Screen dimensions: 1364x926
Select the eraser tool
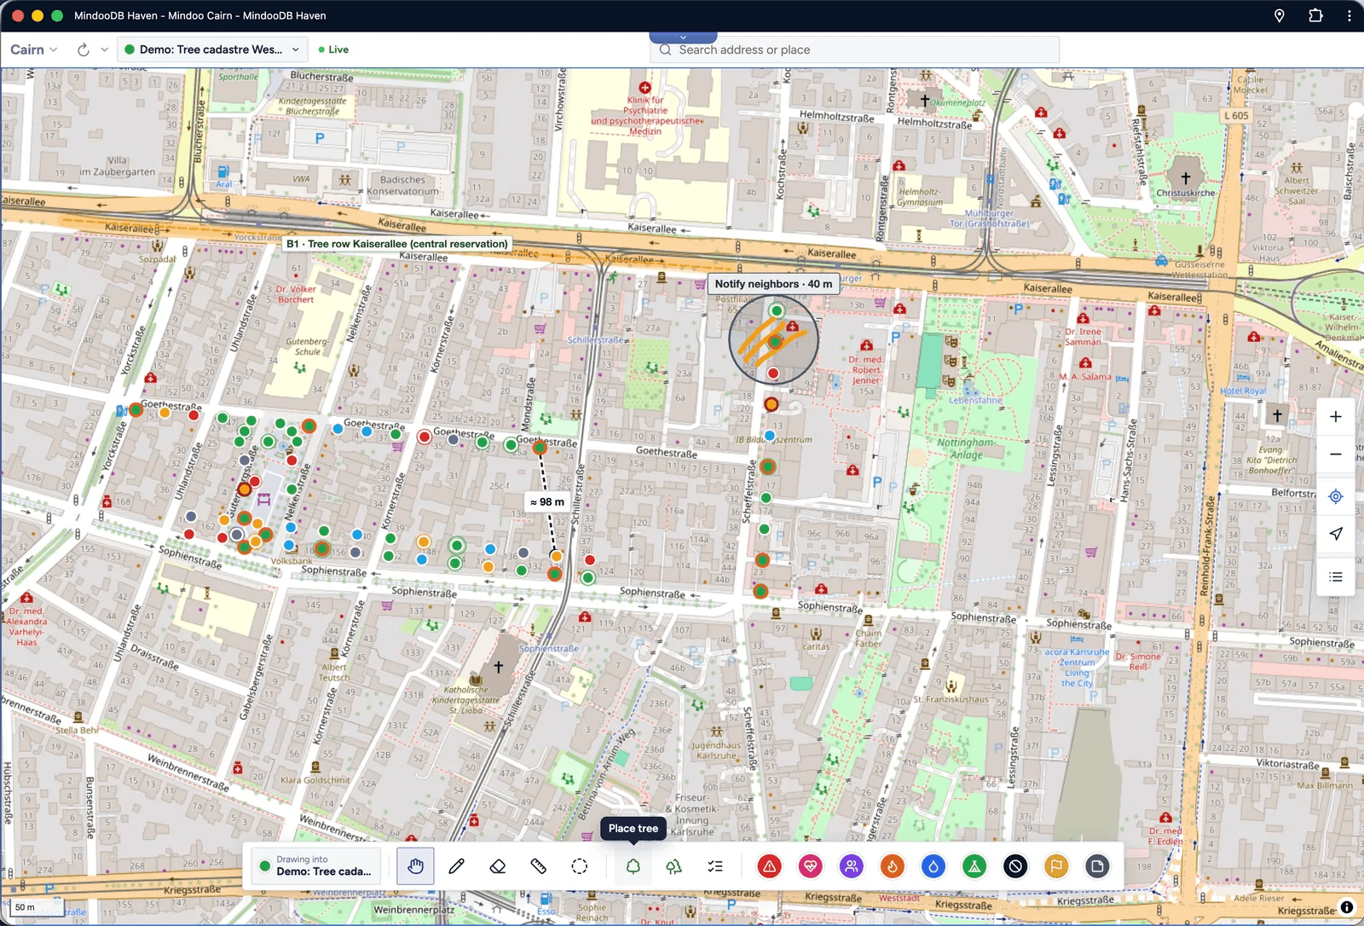pos(498,866)
